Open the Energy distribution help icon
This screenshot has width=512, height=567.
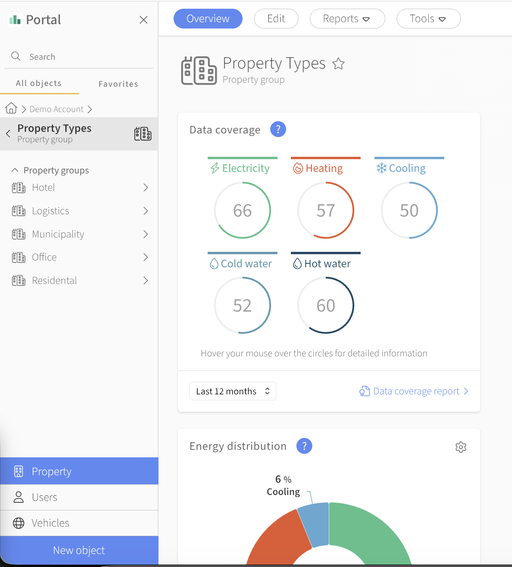[304, 446]
